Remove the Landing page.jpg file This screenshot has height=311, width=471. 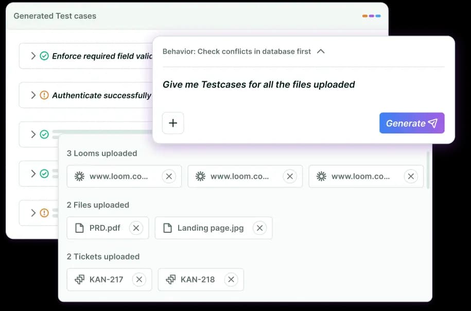(x=260, y=228)
